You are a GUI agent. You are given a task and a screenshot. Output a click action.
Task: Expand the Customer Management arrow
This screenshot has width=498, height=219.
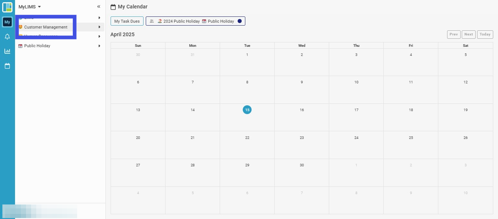tap(99, 27)
